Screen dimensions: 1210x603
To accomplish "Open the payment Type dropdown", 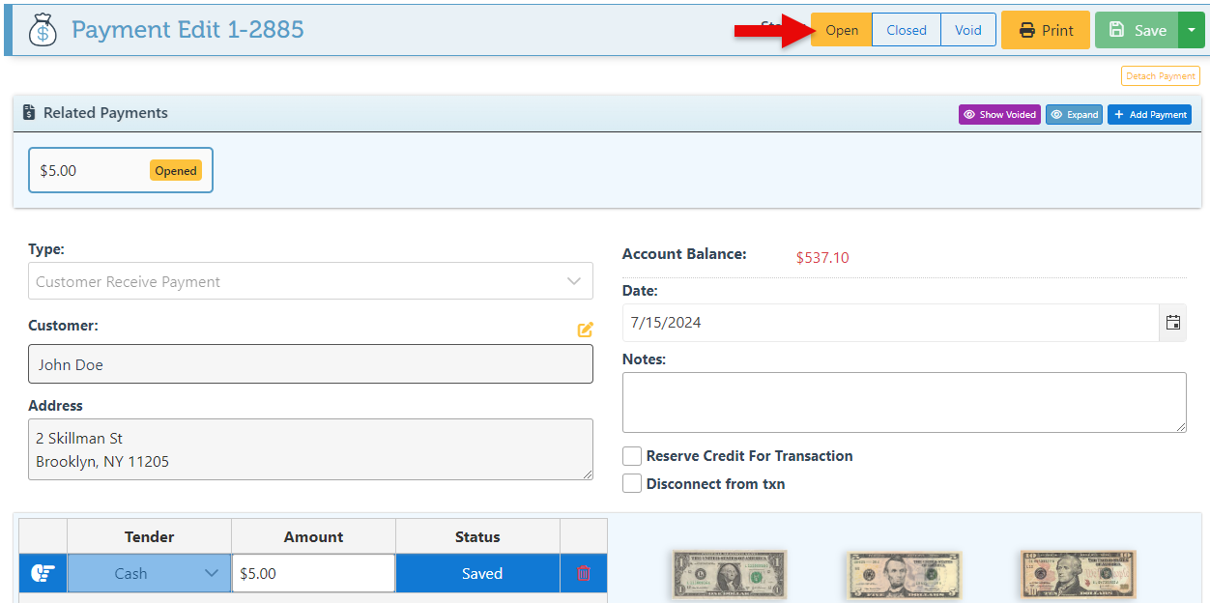I will [x=310, y=281].
